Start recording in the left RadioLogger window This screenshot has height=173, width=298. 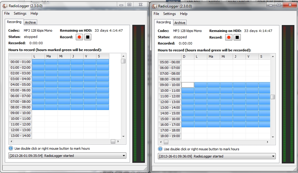[79, 37]
